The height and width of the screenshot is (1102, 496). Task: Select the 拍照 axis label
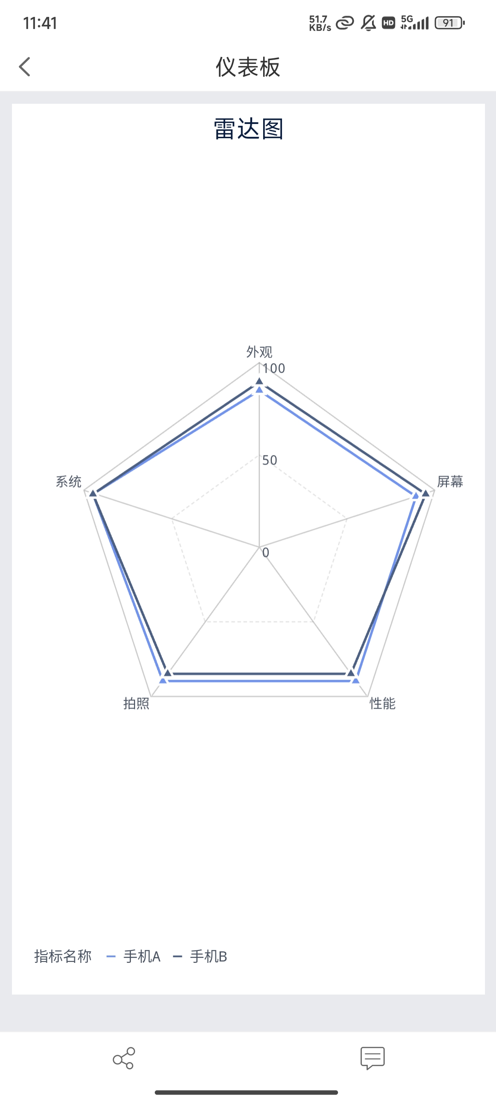[136, 703]
